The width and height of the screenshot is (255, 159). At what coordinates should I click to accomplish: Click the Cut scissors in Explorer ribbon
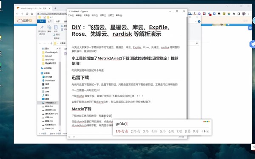pos(57,35)
